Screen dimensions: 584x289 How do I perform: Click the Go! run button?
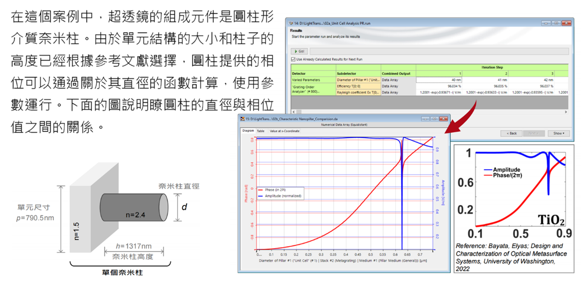[300, 51]
